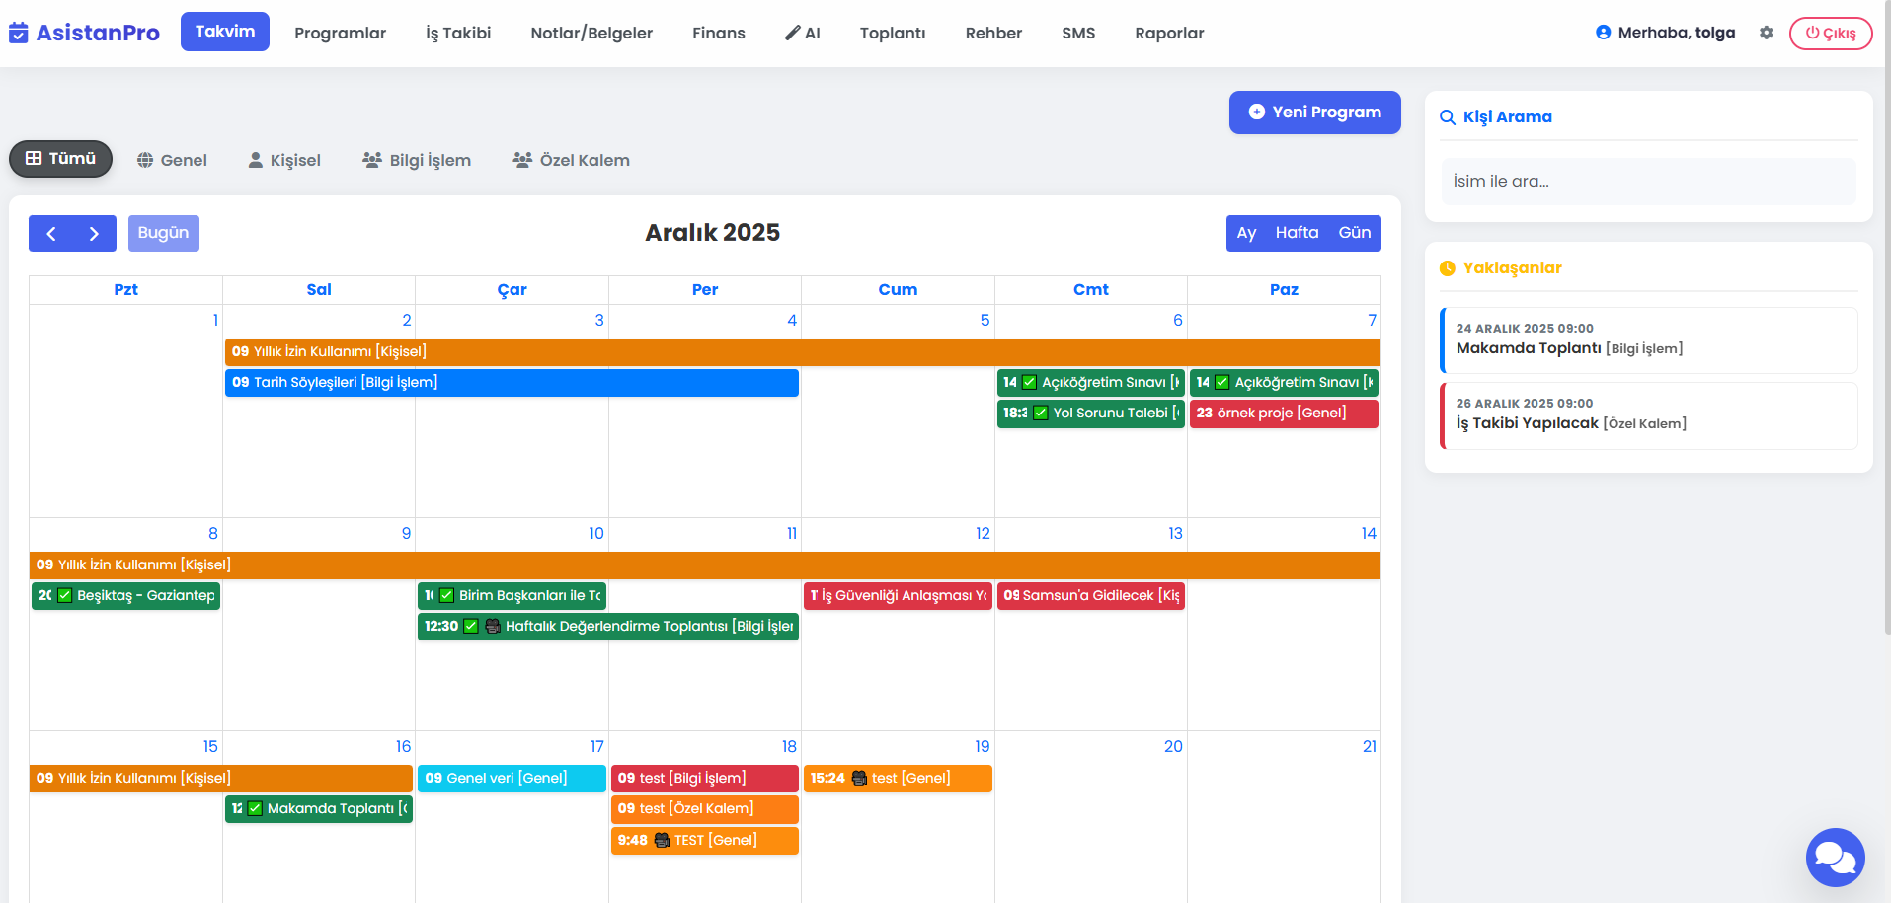The width and height of the screenshot is (1891, 903).
Task: Click the Yeni Program button
Action: (1314, 113)
